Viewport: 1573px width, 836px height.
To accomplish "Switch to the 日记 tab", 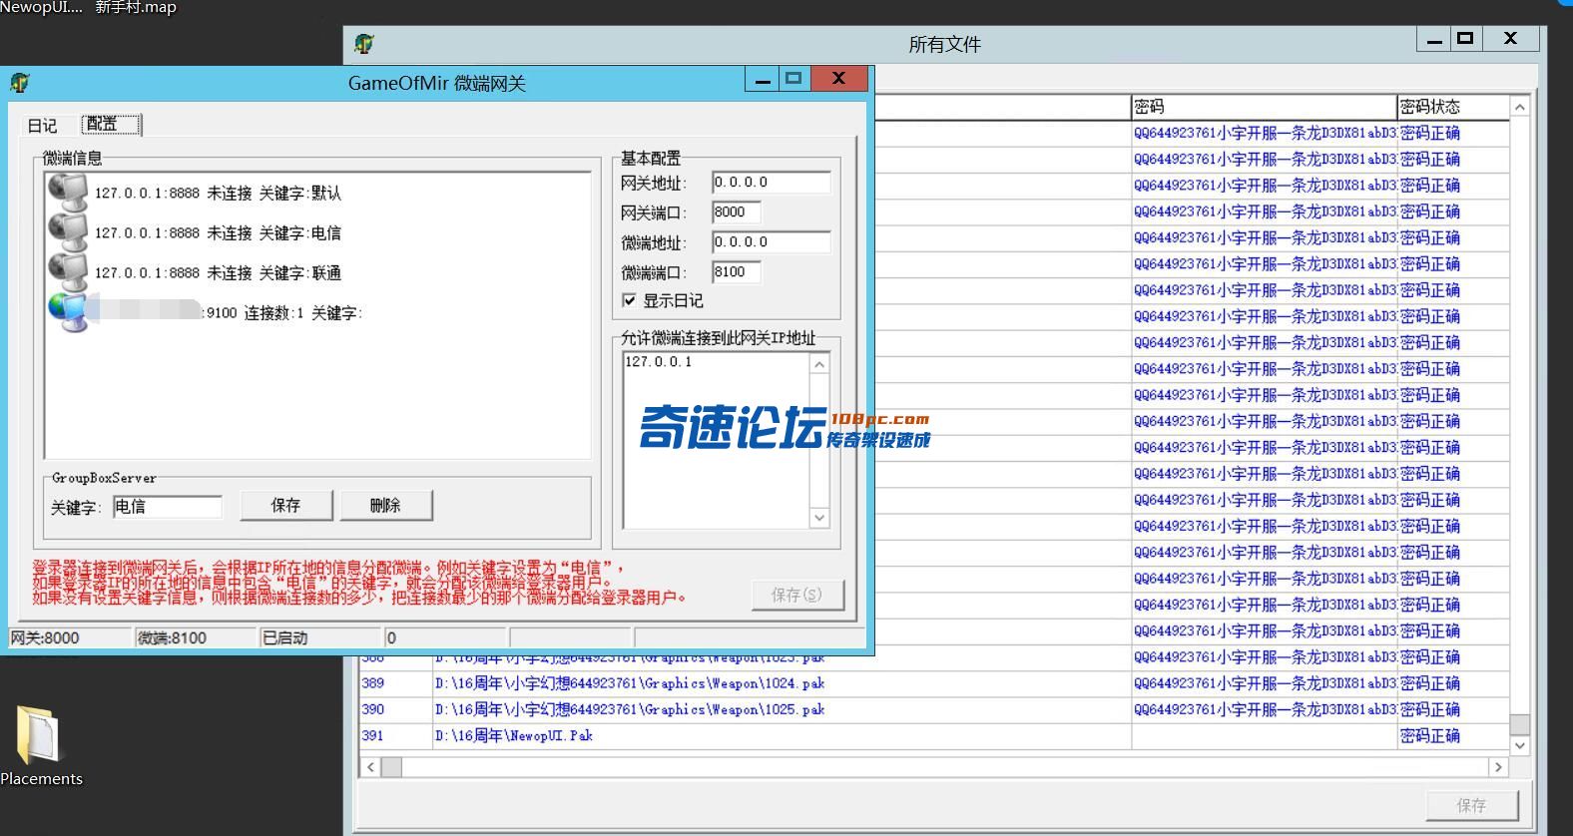I will [42, 125].
